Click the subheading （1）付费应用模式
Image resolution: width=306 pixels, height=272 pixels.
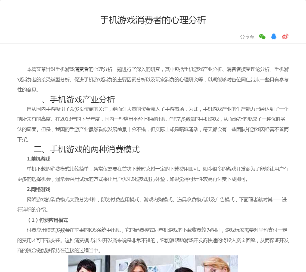(47, 220)
